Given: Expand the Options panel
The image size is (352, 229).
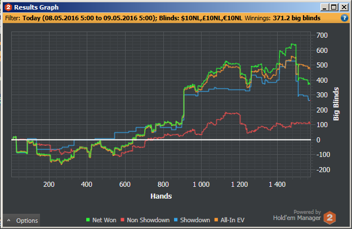Looking at the screenshot, I should [21, 221].
